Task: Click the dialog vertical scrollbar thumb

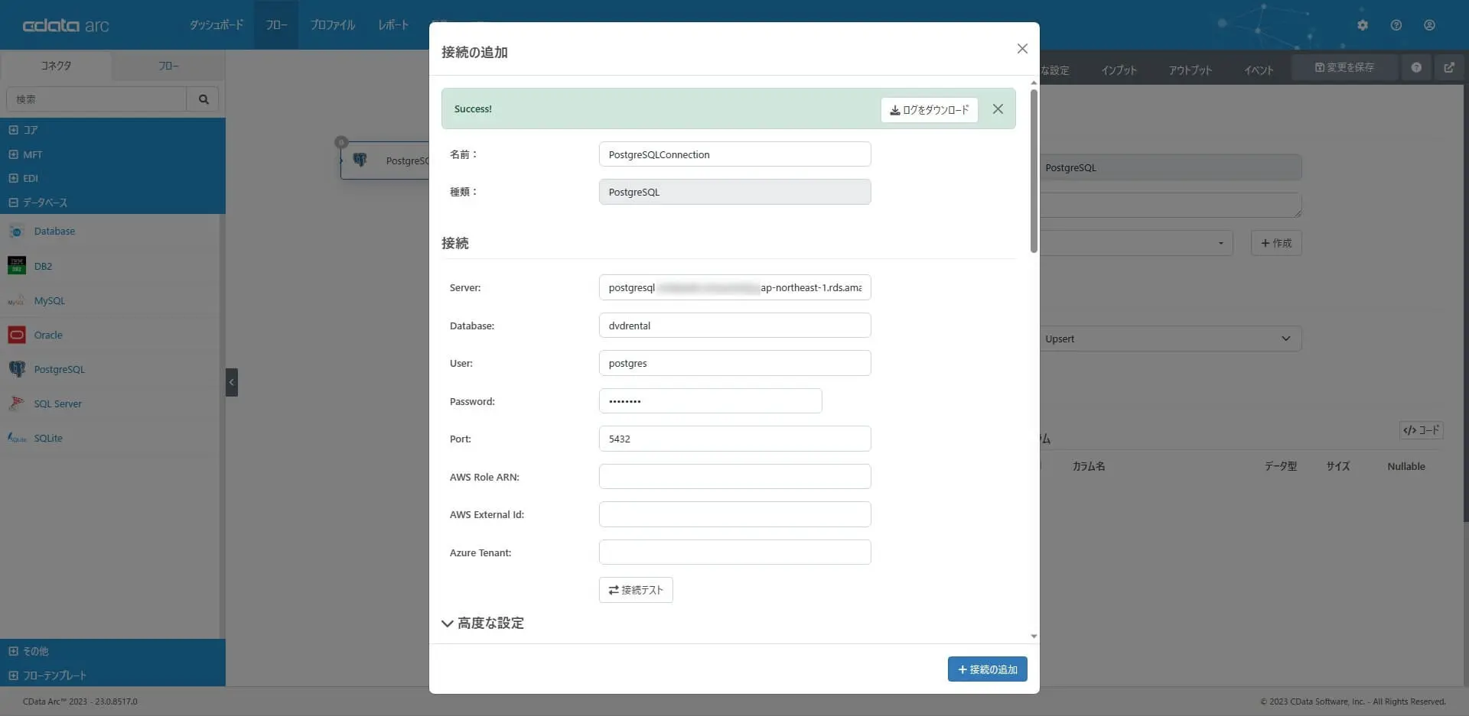Action: point(1034,171)
